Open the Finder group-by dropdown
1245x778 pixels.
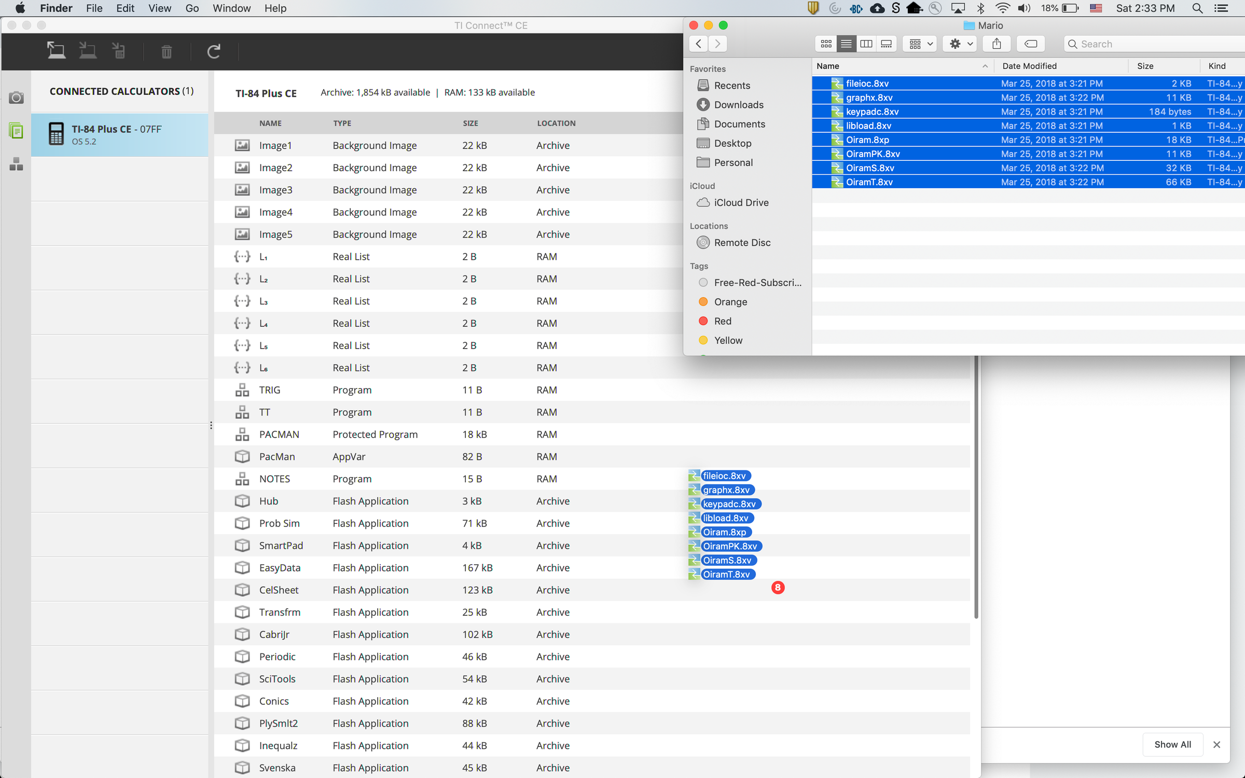(920, 44)
